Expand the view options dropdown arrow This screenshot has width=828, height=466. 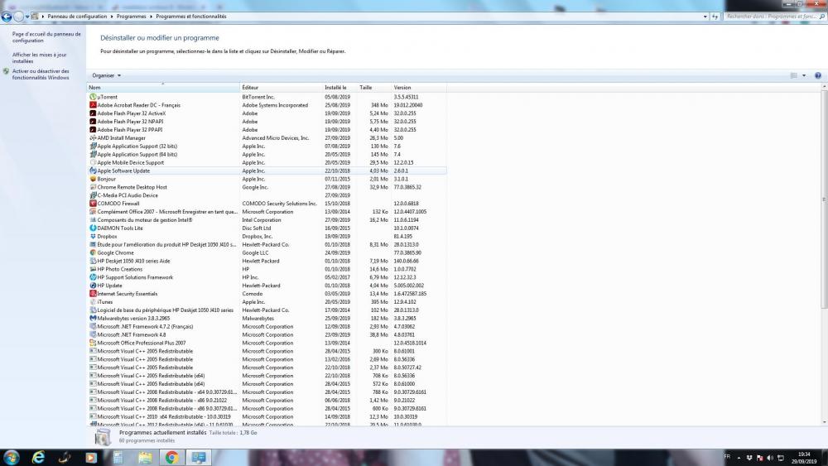[x=803, y=75]
